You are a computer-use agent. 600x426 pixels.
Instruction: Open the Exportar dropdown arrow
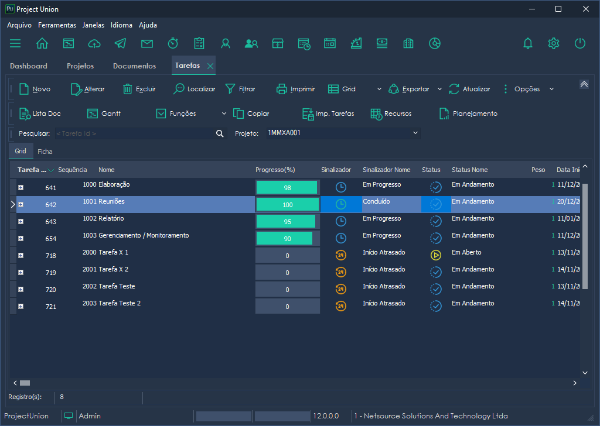439,90
